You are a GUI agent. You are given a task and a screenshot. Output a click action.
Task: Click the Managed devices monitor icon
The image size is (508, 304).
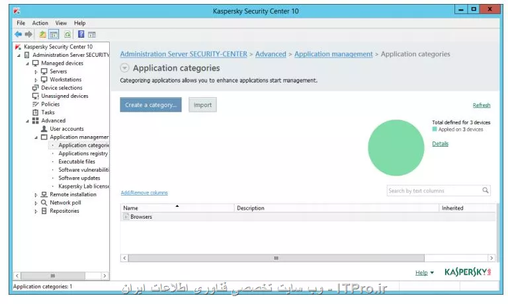click(x=35, y=63)
